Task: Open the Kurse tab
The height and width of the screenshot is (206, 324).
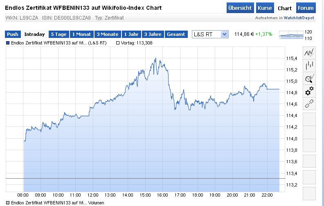Action: tap(265, 8)
